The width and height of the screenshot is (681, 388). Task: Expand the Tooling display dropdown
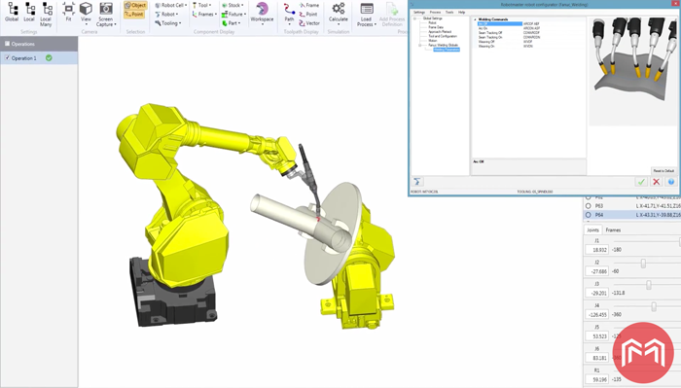[168, 23]
